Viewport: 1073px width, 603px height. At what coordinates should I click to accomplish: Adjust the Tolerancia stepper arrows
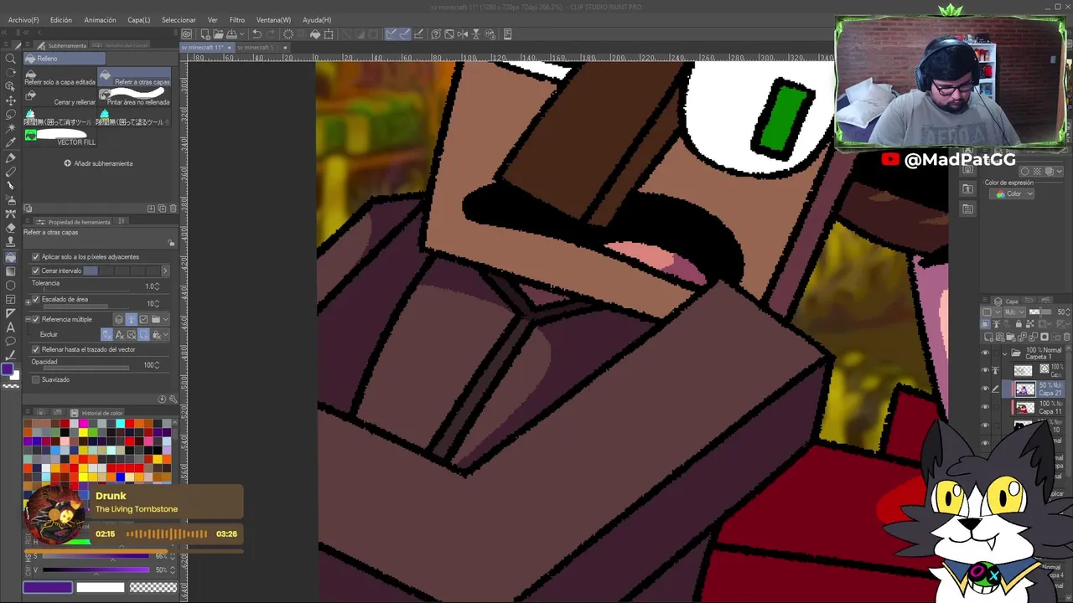pos(157,286)
